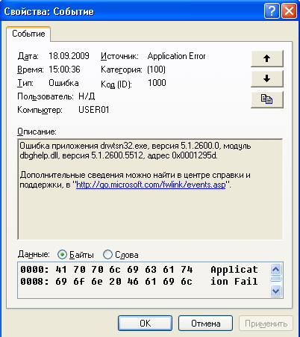Click the Слова label text

tap(127, 255)
